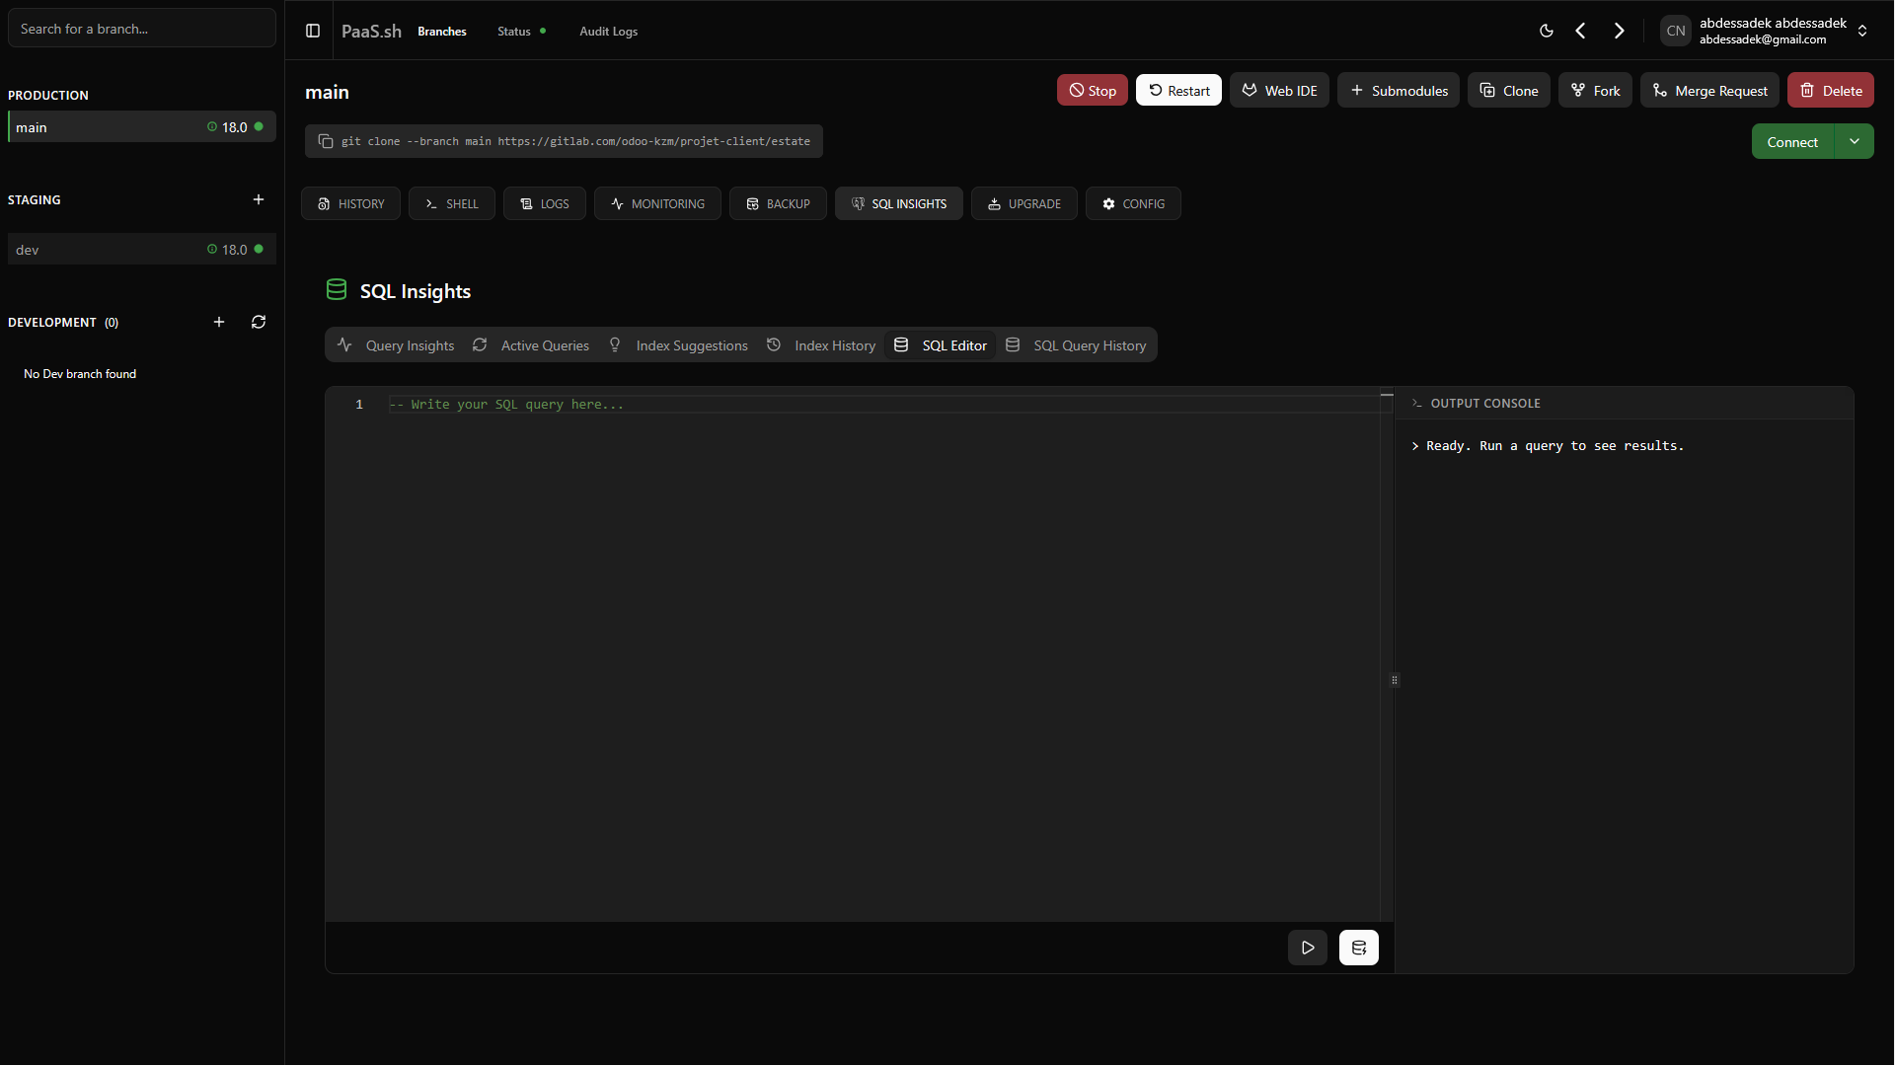Viewport: 1895px width, 1066px height.
Task: Open the MONITORING tab
Action: (657, 203)
